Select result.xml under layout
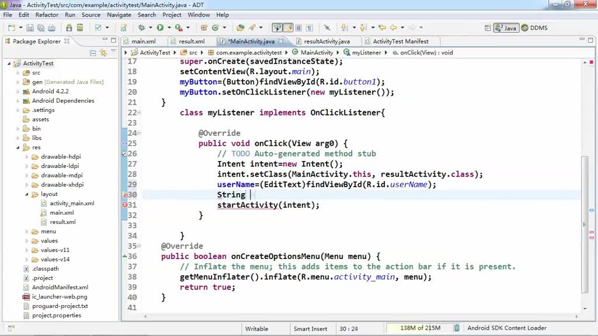Screen dimensions: 598x336 coord(62,222)
